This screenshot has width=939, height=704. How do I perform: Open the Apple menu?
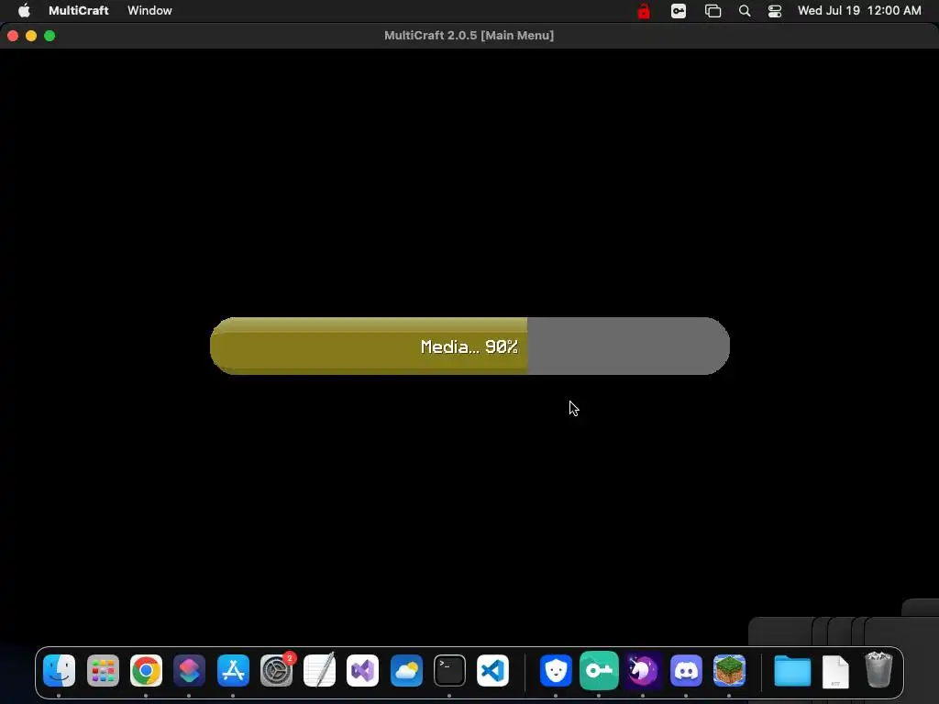click(24, 11)
